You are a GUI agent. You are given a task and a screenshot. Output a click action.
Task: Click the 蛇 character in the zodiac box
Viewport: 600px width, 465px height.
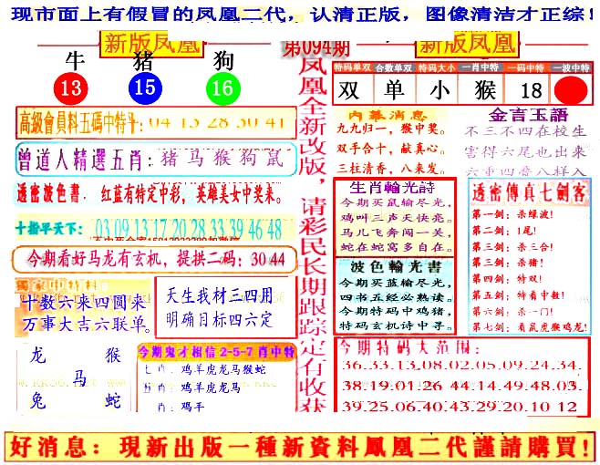113,400
